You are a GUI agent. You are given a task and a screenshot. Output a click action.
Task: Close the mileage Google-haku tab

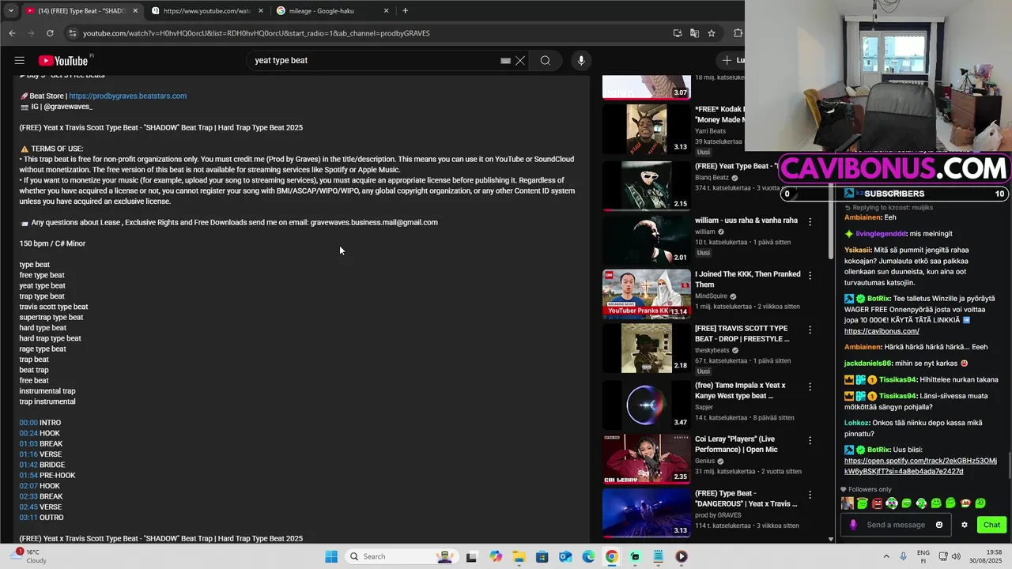coord(386,11)
